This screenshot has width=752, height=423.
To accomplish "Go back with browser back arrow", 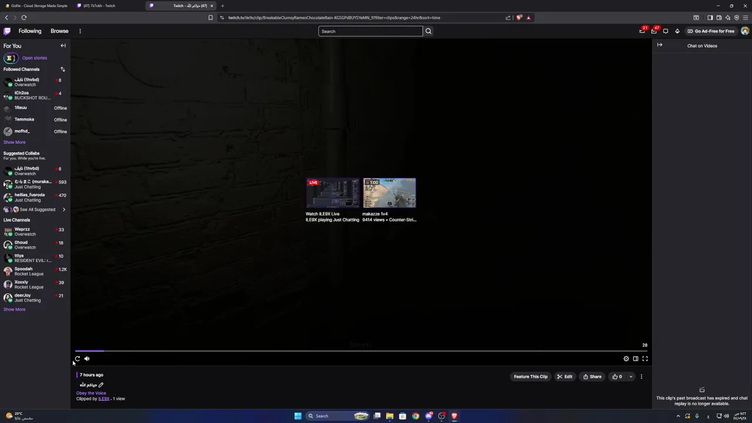I will point(6,18).
